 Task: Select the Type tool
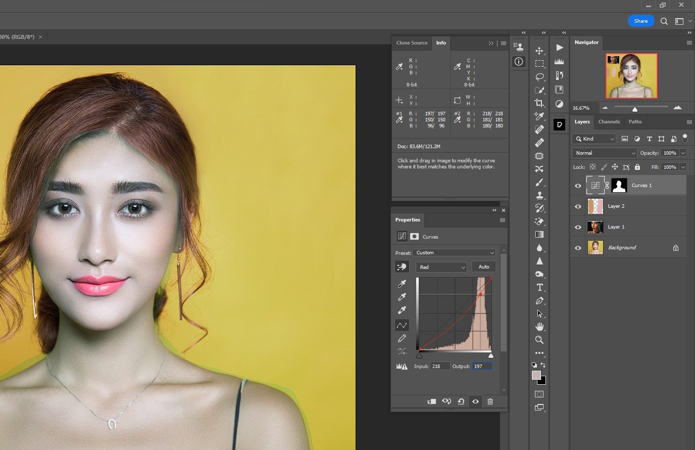tap(539, 287)
